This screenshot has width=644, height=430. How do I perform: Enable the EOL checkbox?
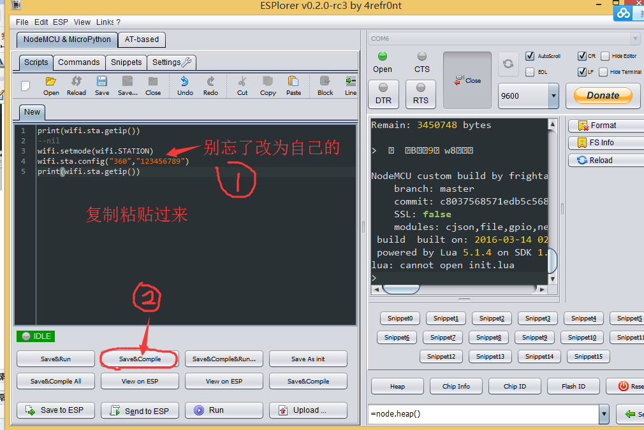530,72
